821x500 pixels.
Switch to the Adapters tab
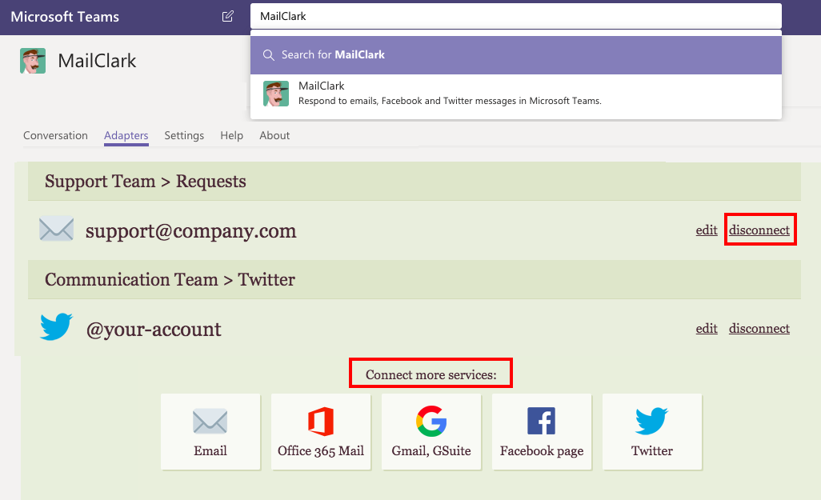tap(126, 136)
